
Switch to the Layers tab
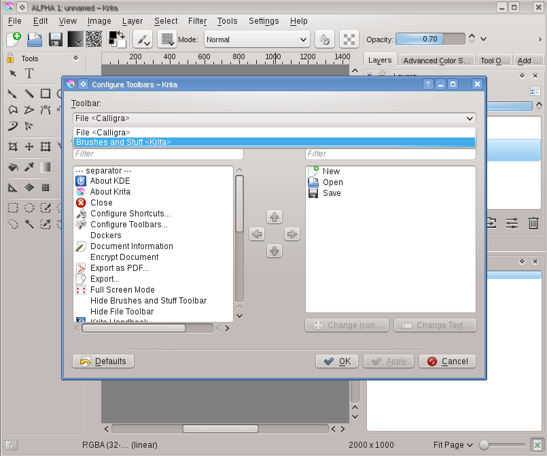[380, 60]
